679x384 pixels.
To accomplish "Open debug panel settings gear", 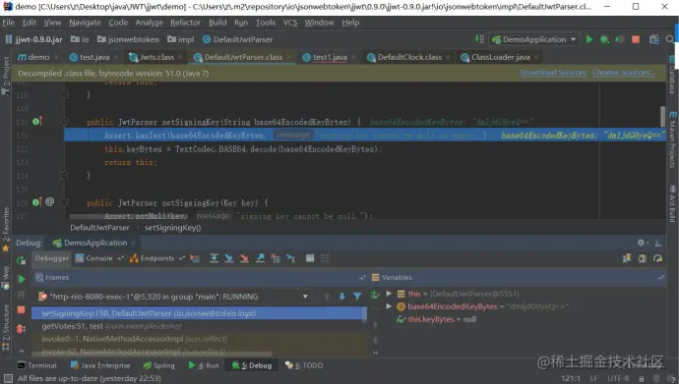I will [642, 243].
